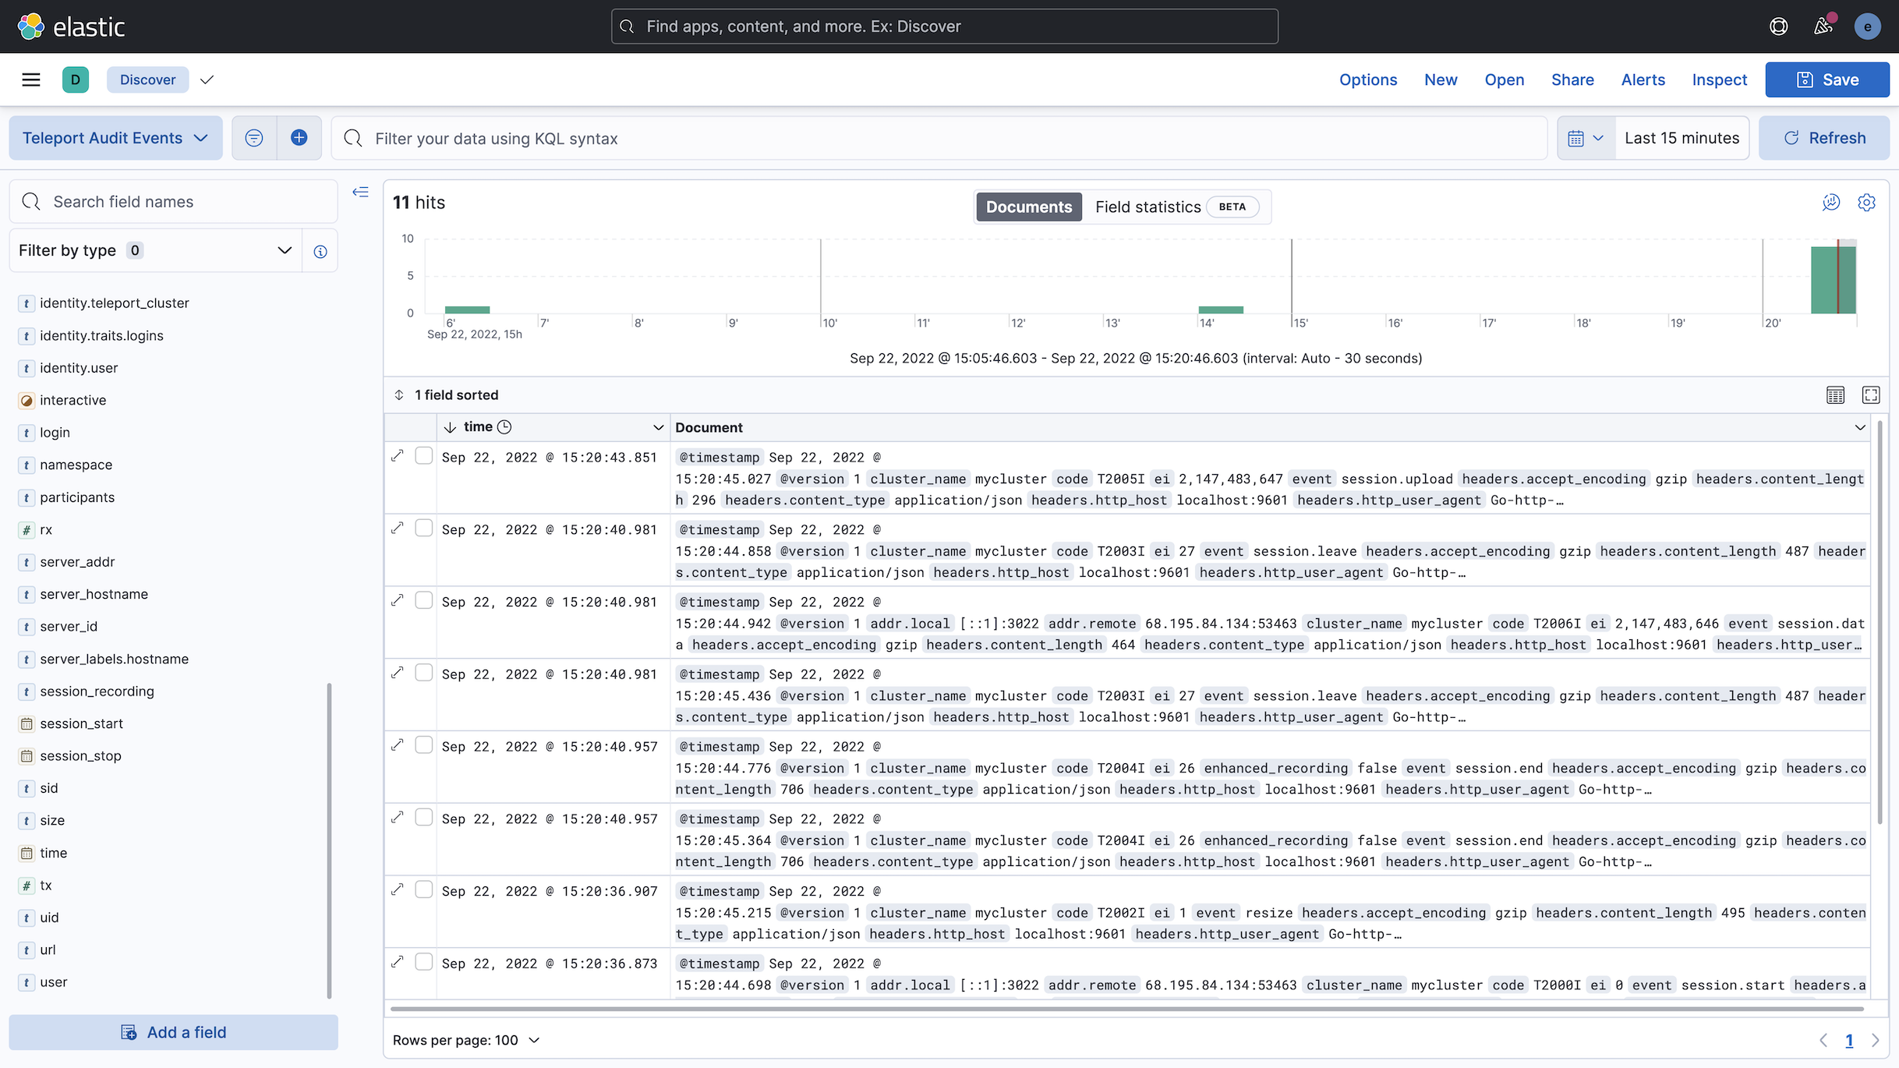Viewport: 1899px width, 1068px height.
Task: Collapse the field names sidebar
Action: pos(360,191)
